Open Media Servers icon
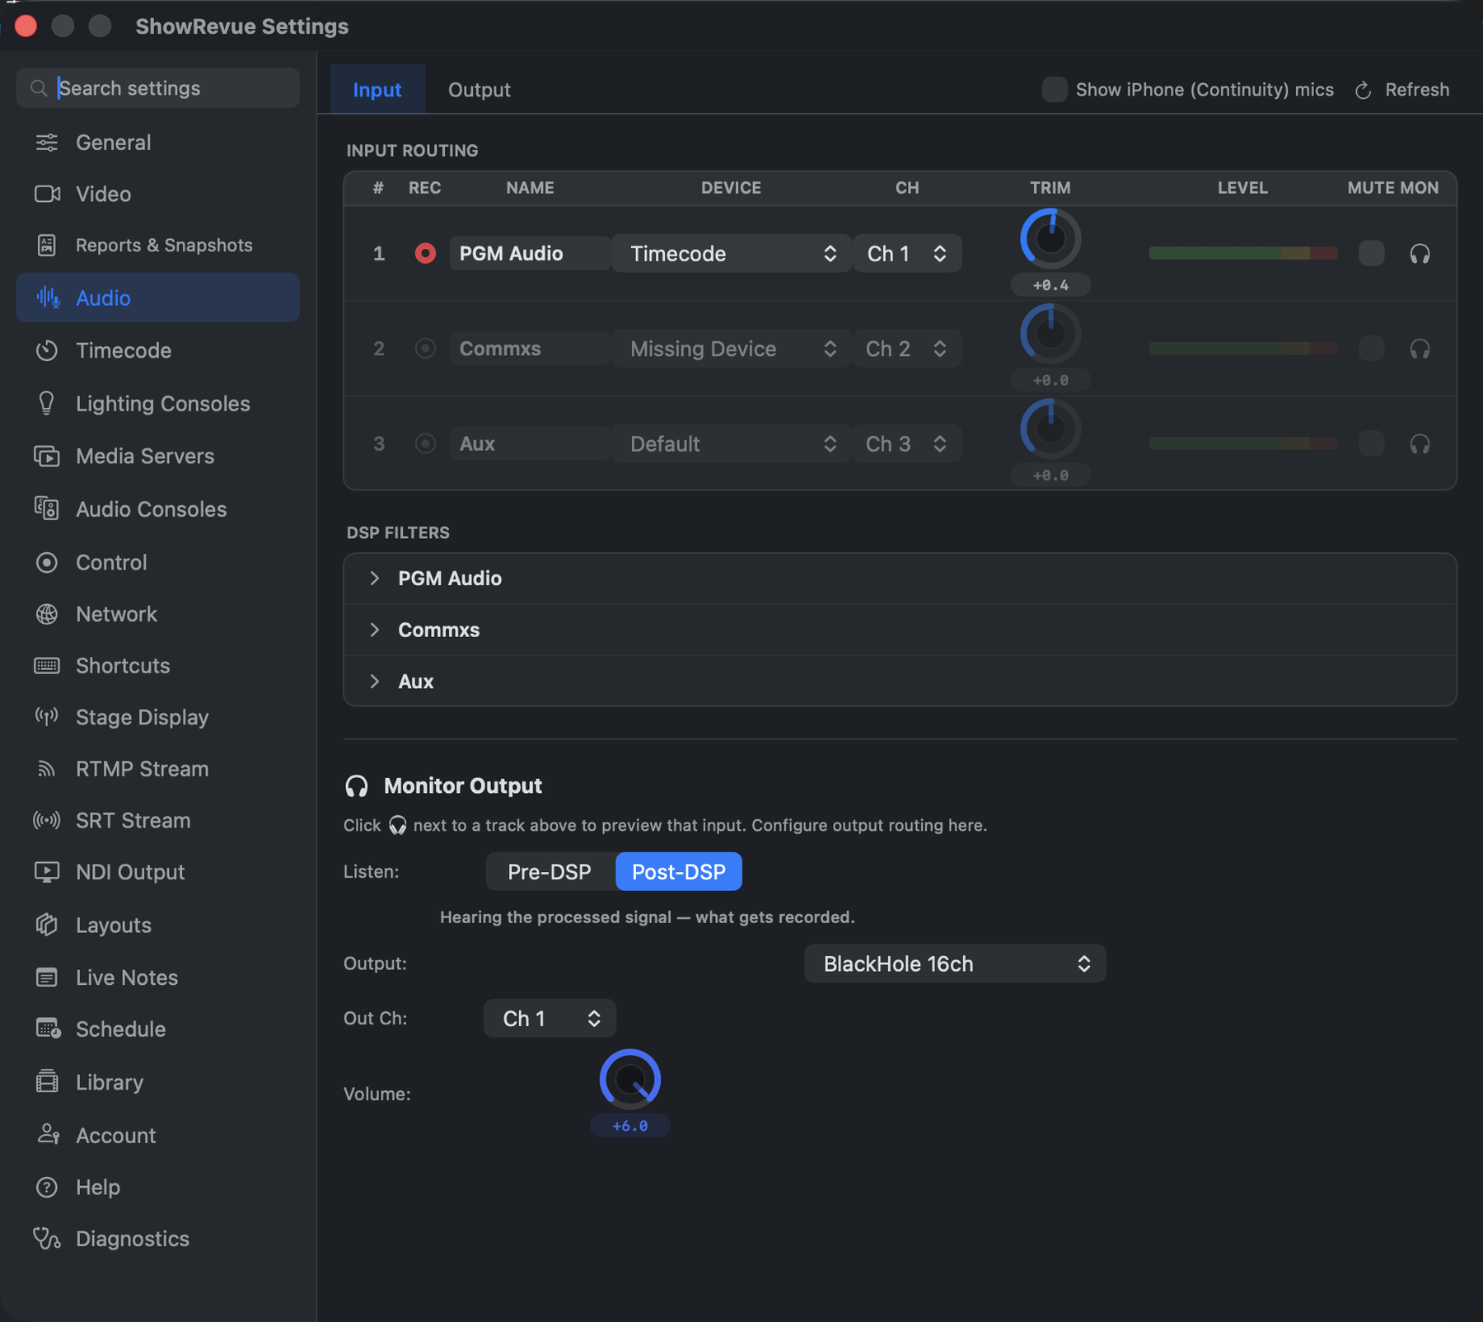The image size is (1483, 1322). [47, 456]
